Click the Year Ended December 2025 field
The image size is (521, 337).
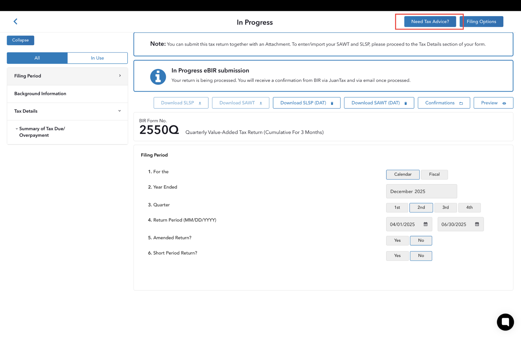421,191
